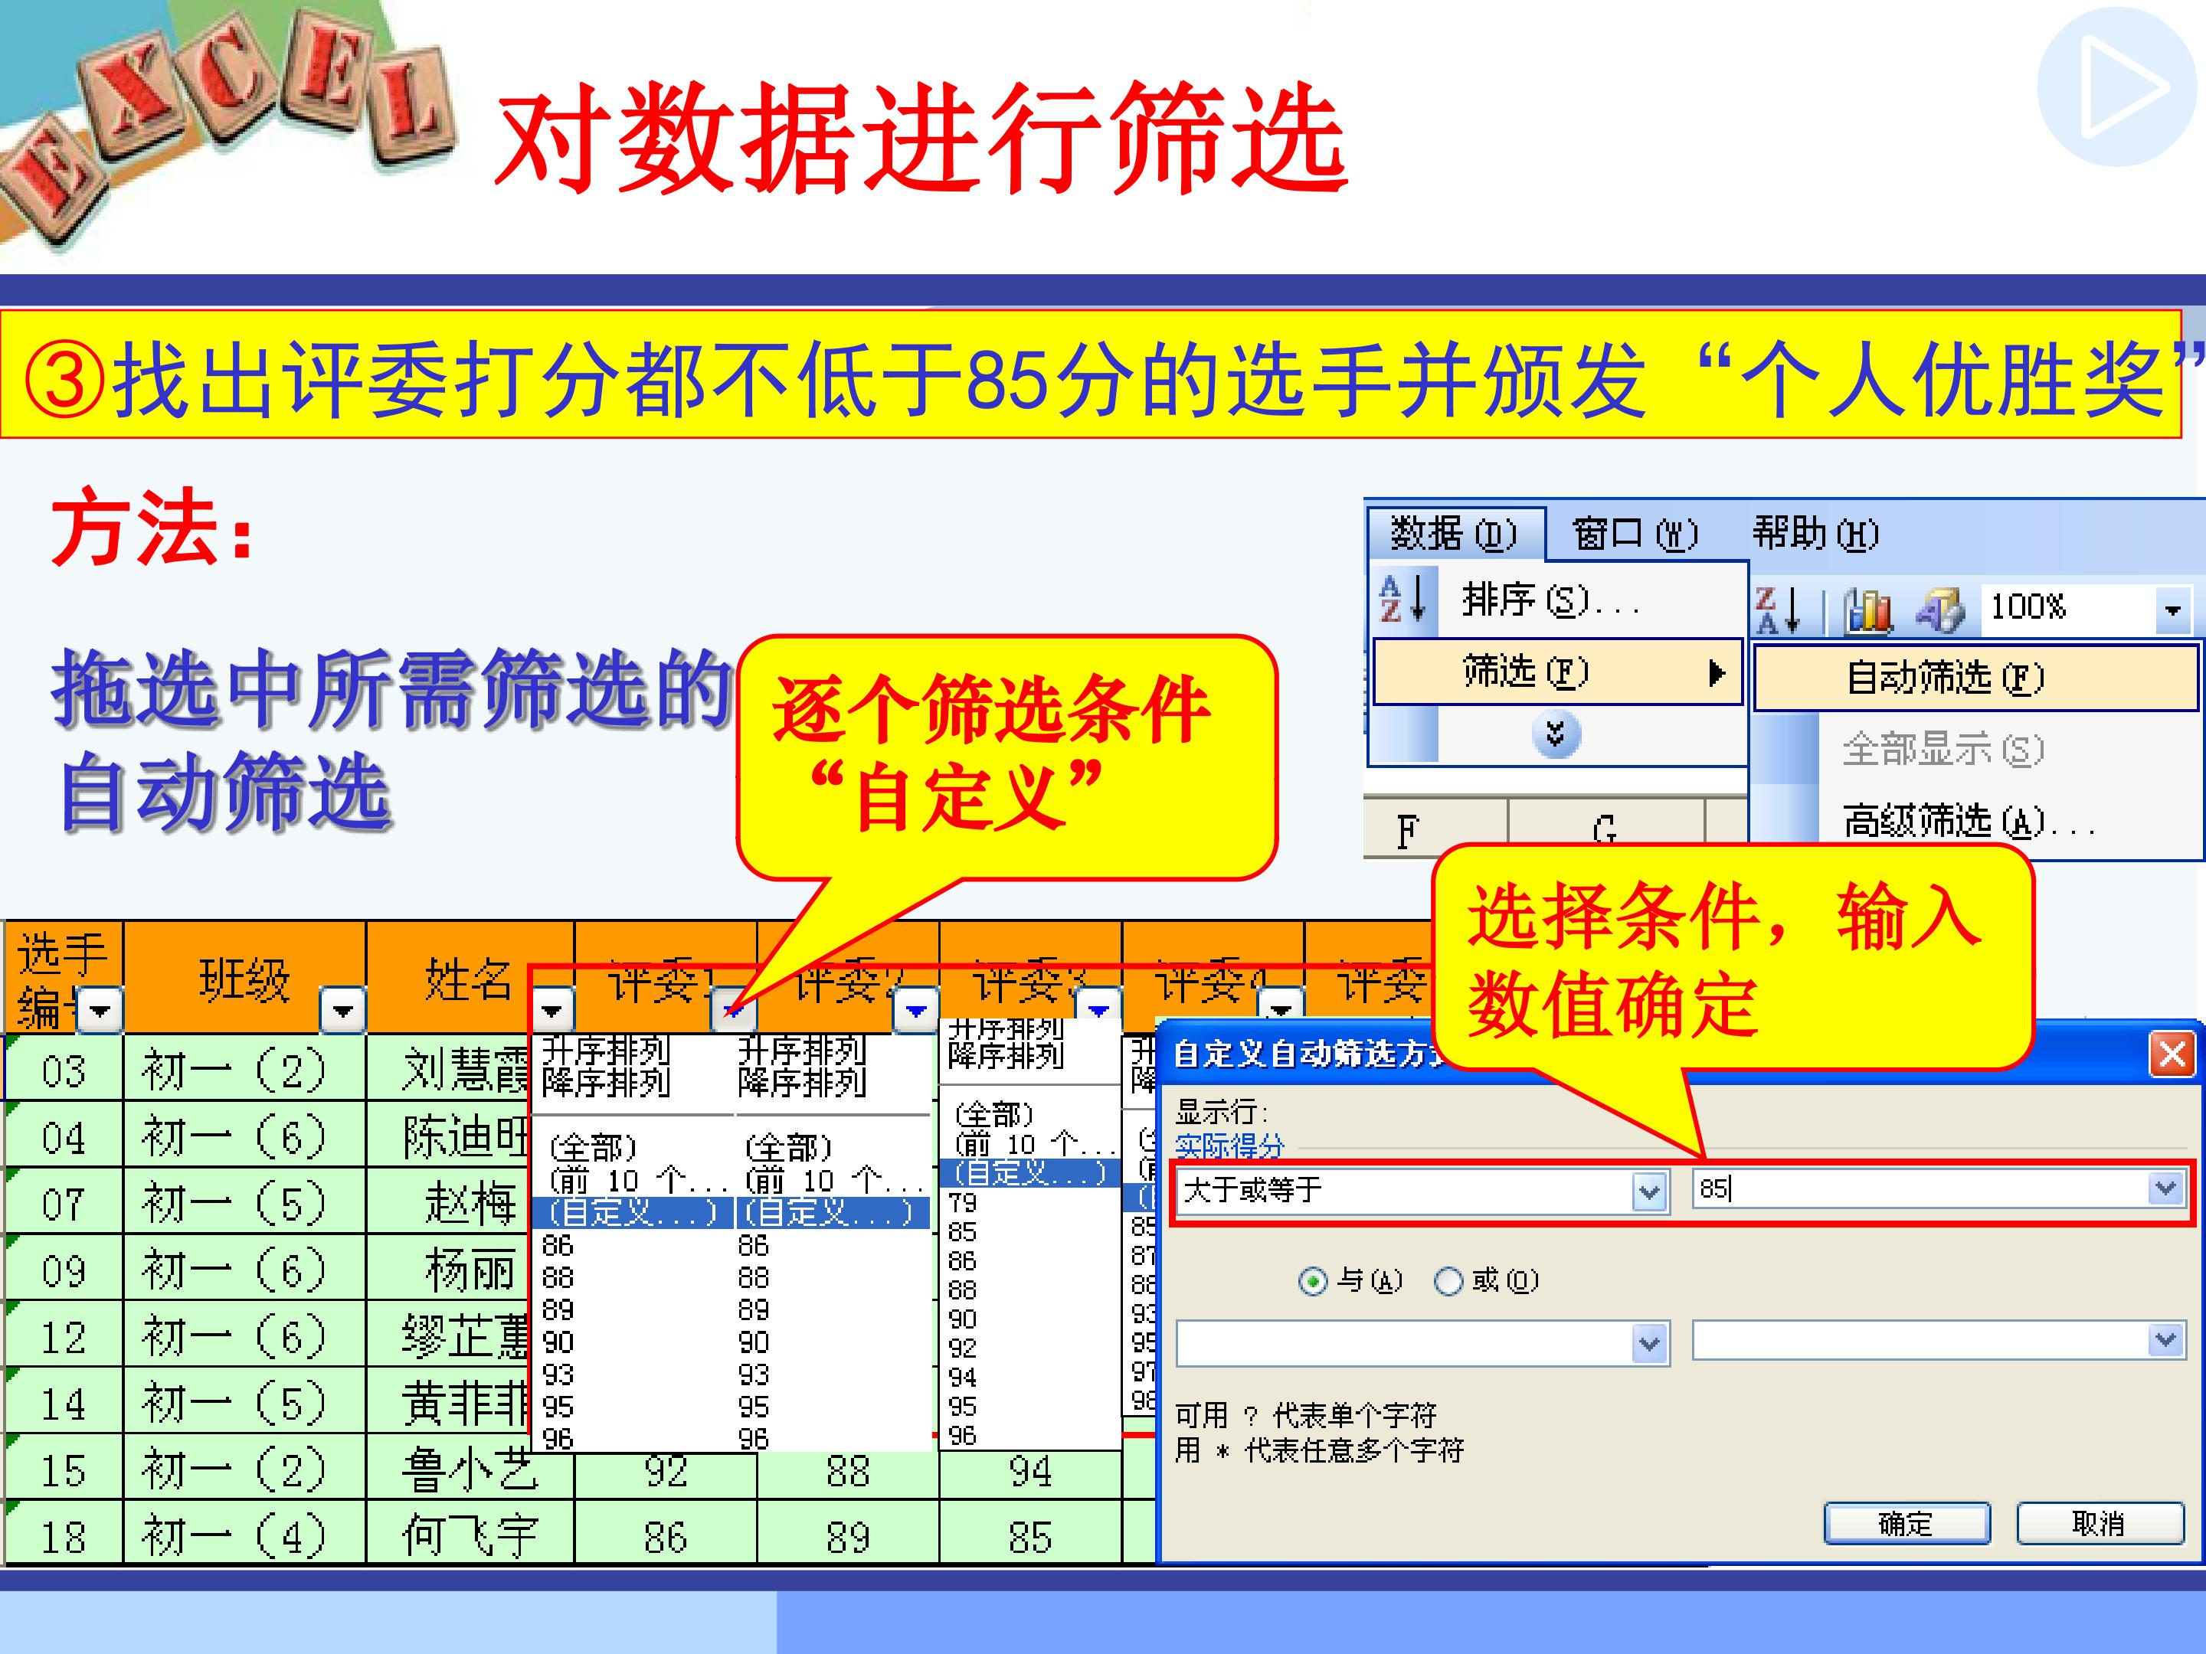
Task: Click the A-Z sort icon in Data menu
Action: 1404,598
